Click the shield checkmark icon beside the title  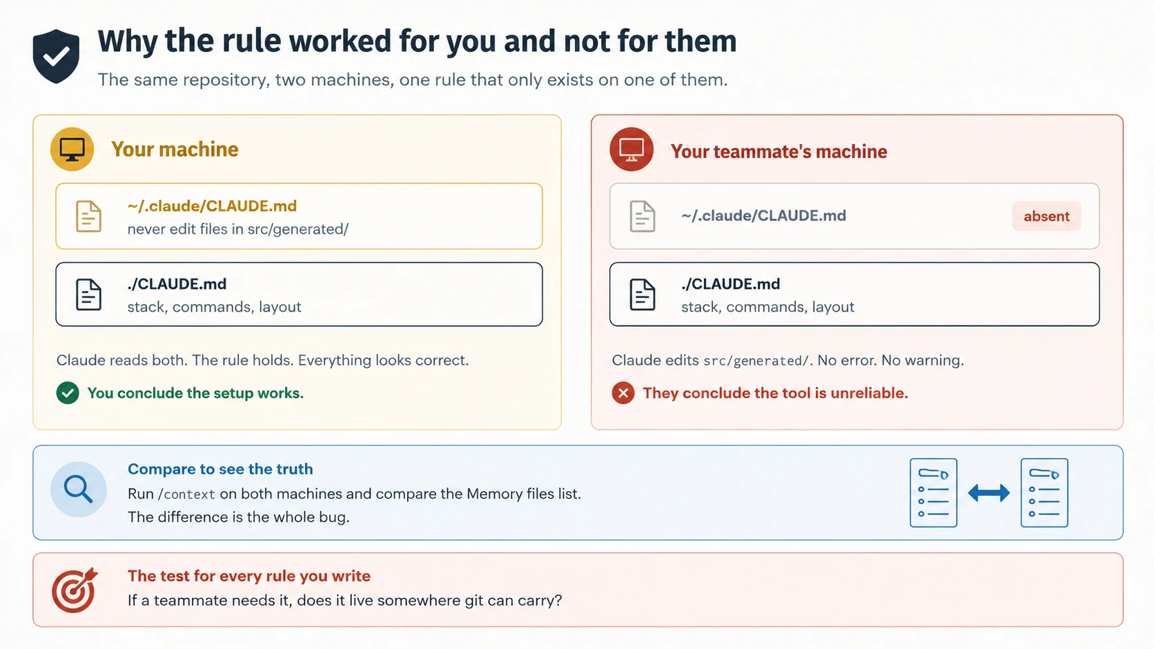tap(56, 56)
